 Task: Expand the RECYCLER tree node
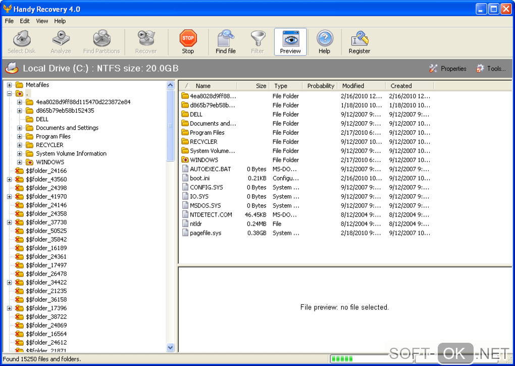click(x=19, y=145)
